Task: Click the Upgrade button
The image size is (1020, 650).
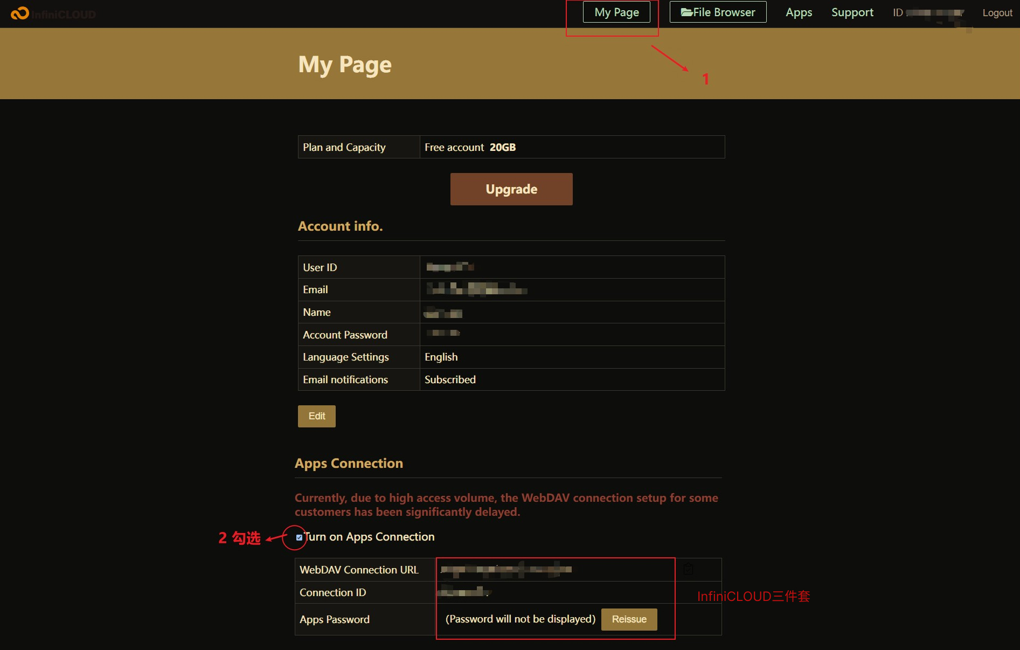Action: click(511, 189)
